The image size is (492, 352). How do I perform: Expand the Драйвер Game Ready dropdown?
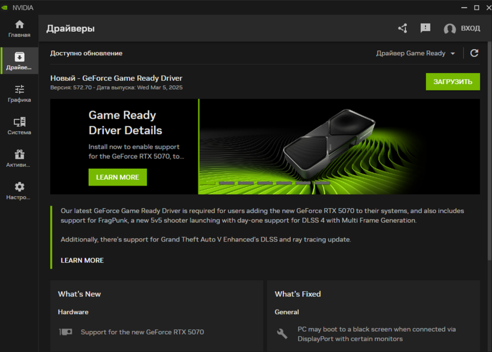pyautogui.click(x=416, y=53)
